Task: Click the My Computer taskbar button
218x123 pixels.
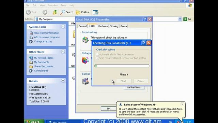Action: [x=63, y=122]
